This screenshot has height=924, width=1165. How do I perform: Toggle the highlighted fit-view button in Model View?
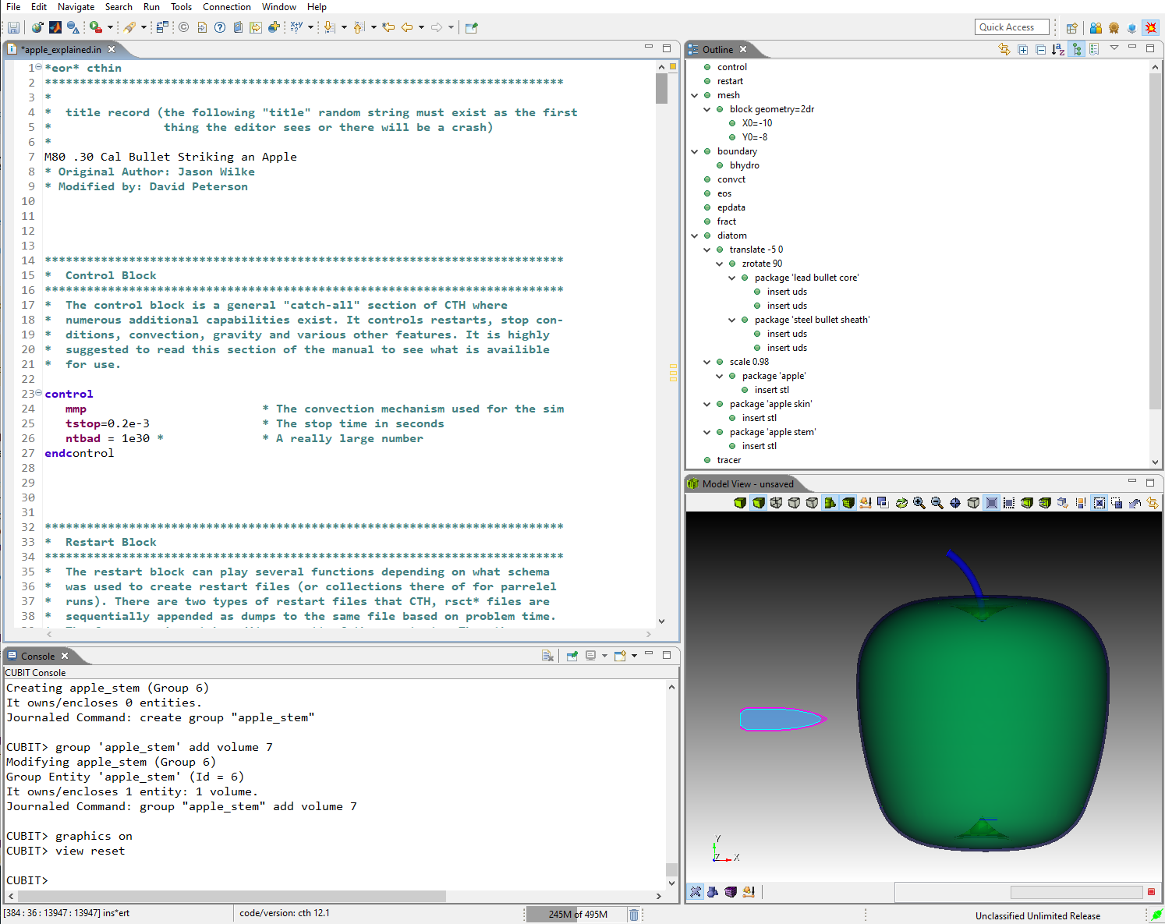pos(991,503)
